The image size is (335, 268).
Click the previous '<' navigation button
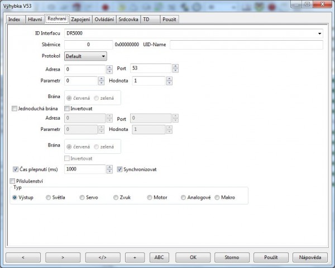[x=22, y=257]
